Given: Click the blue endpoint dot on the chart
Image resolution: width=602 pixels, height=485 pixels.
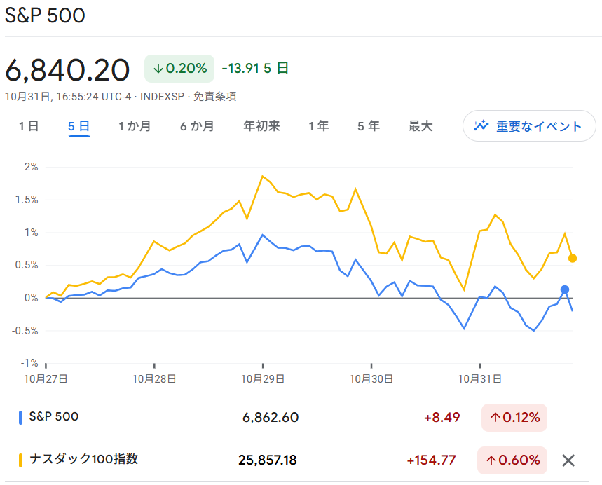Looking at the screenshot, I should (x=563, y=289).
